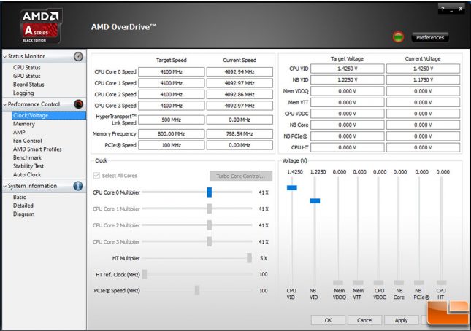This screenshot has width=471, height=331.
Task: Click the help question mark icon
Action: pos(443,9)
